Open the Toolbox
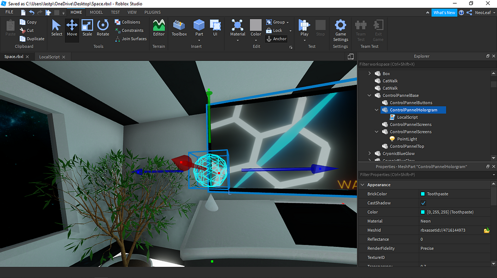The image size is (497, 278). click(179, 28)
